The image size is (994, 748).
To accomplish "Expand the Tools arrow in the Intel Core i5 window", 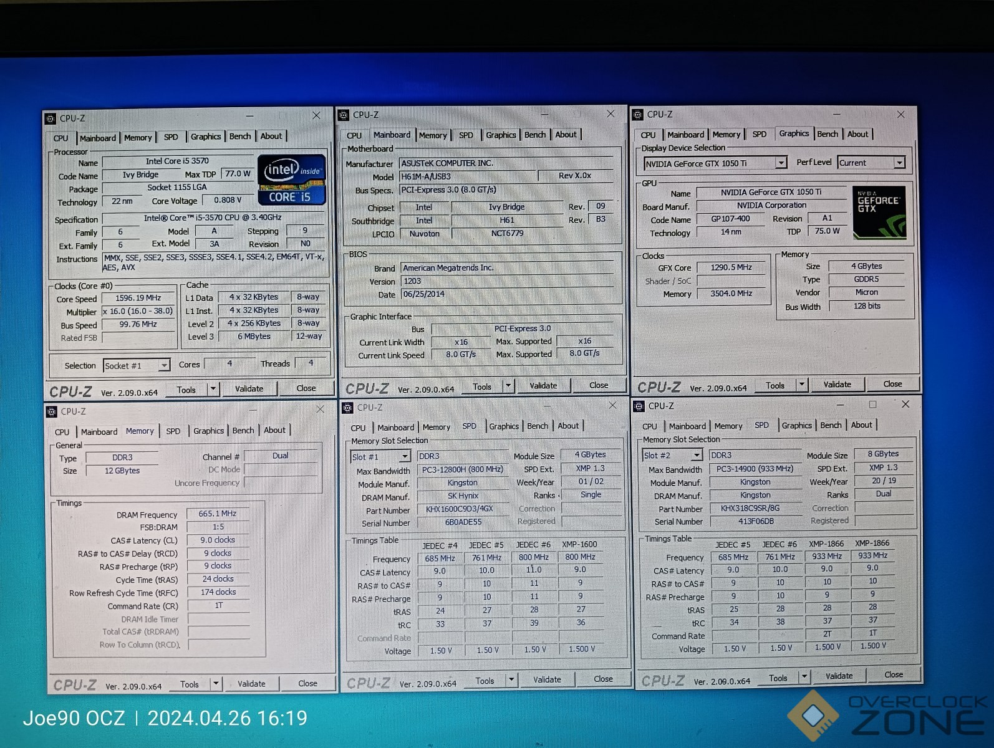I will pyautogui.click(x=213, y=389).
